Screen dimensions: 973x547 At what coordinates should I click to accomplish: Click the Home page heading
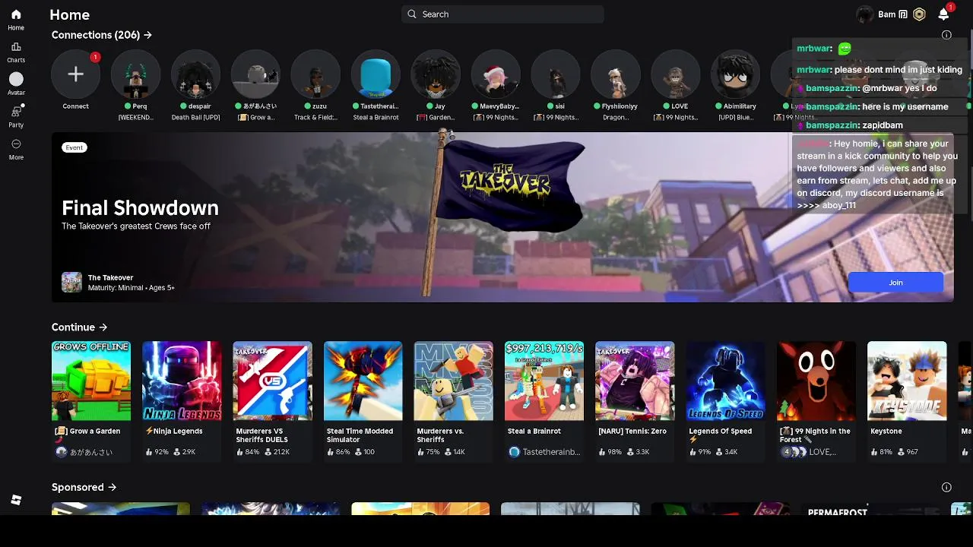(x=70, y=14)
